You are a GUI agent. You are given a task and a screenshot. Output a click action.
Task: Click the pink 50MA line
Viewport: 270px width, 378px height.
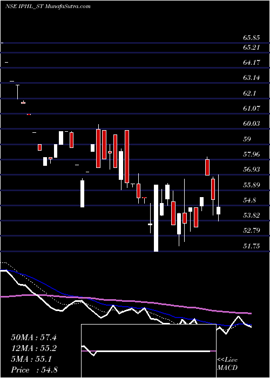(x=125, y=301)
